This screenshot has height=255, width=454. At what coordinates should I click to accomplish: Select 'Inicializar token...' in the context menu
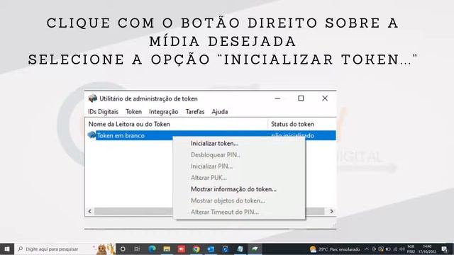(x=214, y=143)
